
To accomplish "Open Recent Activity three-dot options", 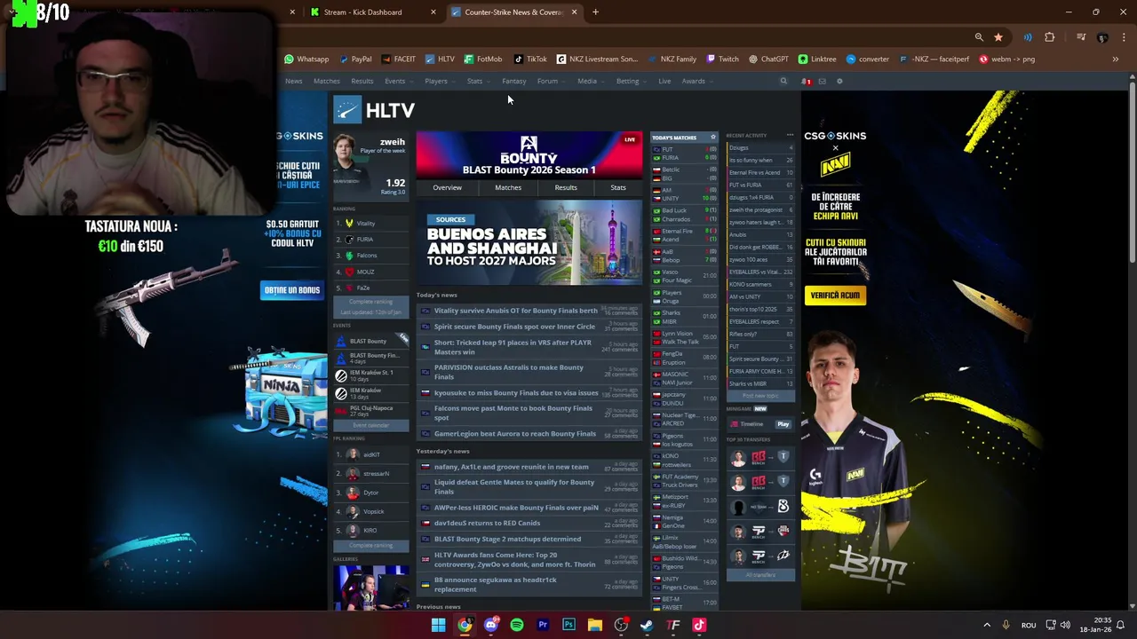I will (x=790, y=135).
